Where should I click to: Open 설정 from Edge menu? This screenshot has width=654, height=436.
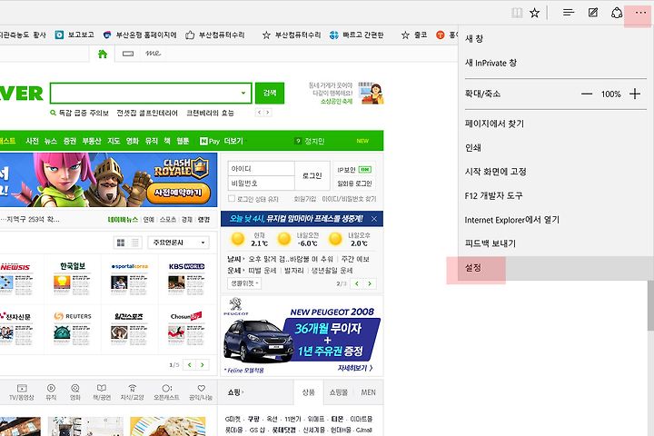556,268
